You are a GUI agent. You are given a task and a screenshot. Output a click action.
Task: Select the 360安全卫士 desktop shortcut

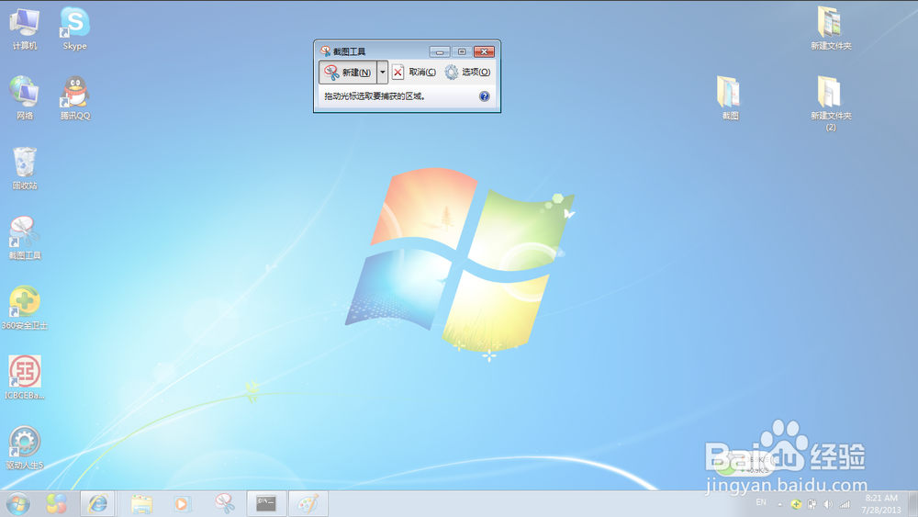click(25, 308)
